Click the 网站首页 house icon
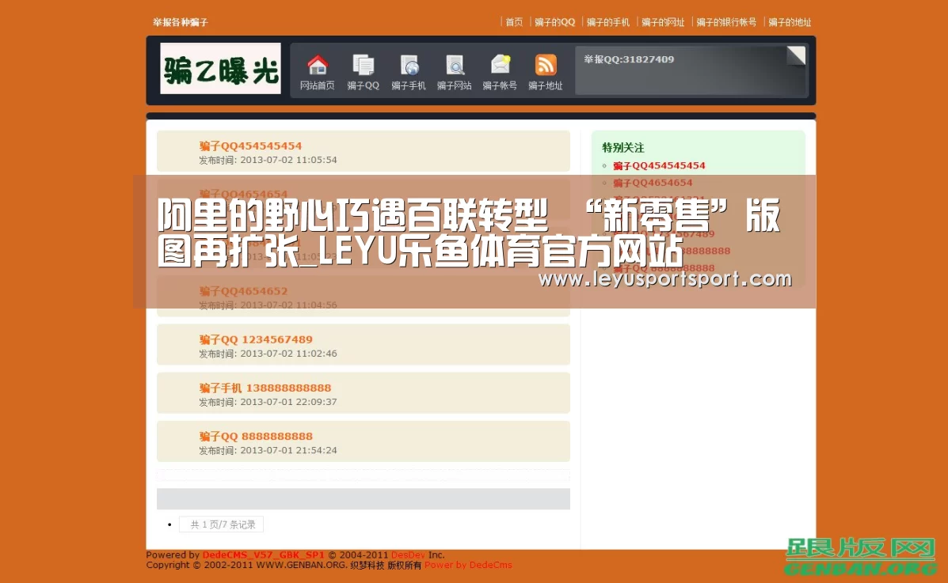Screen dimensions: 948x583 point(318,65)
